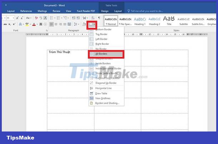
Task: Click the Line and Paragraph Spacing icon
Action: pyautogui.click(x=75, y=24)
